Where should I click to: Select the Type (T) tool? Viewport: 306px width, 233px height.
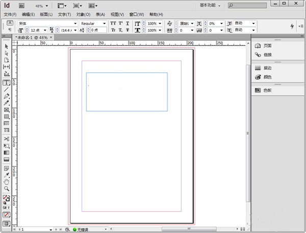click(x=7, y=82)
